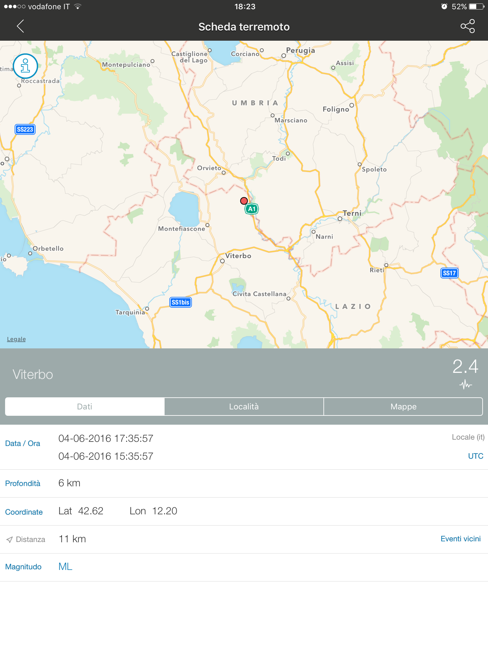The image size is (488, 651).
Task: Tap the SS223 road sign
Action: pos(25,129)
